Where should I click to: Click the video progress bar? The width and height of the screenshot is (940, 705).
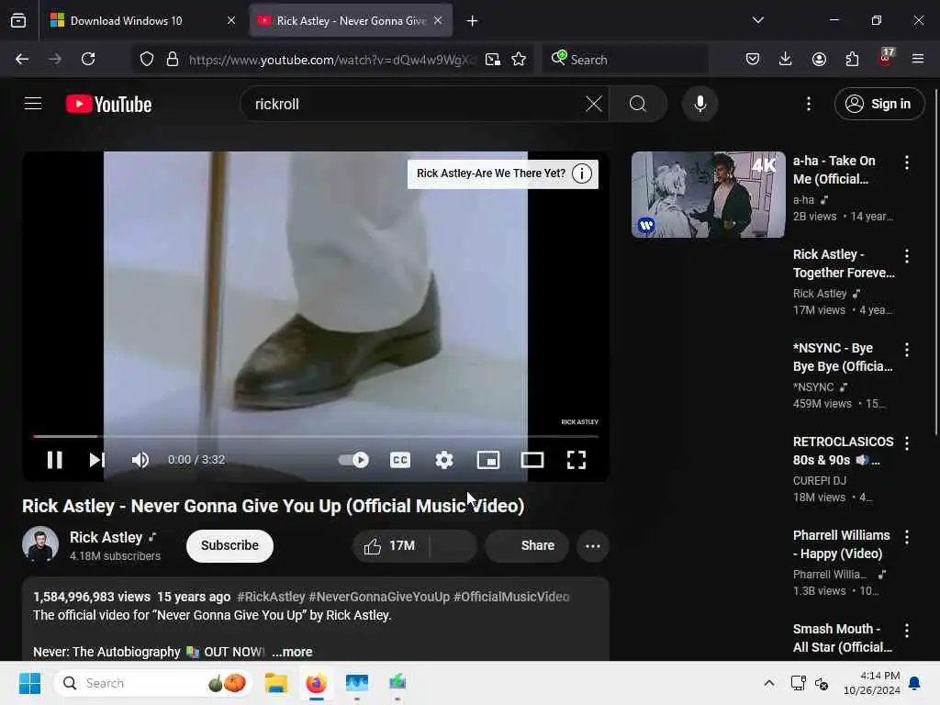coord(316,436)
